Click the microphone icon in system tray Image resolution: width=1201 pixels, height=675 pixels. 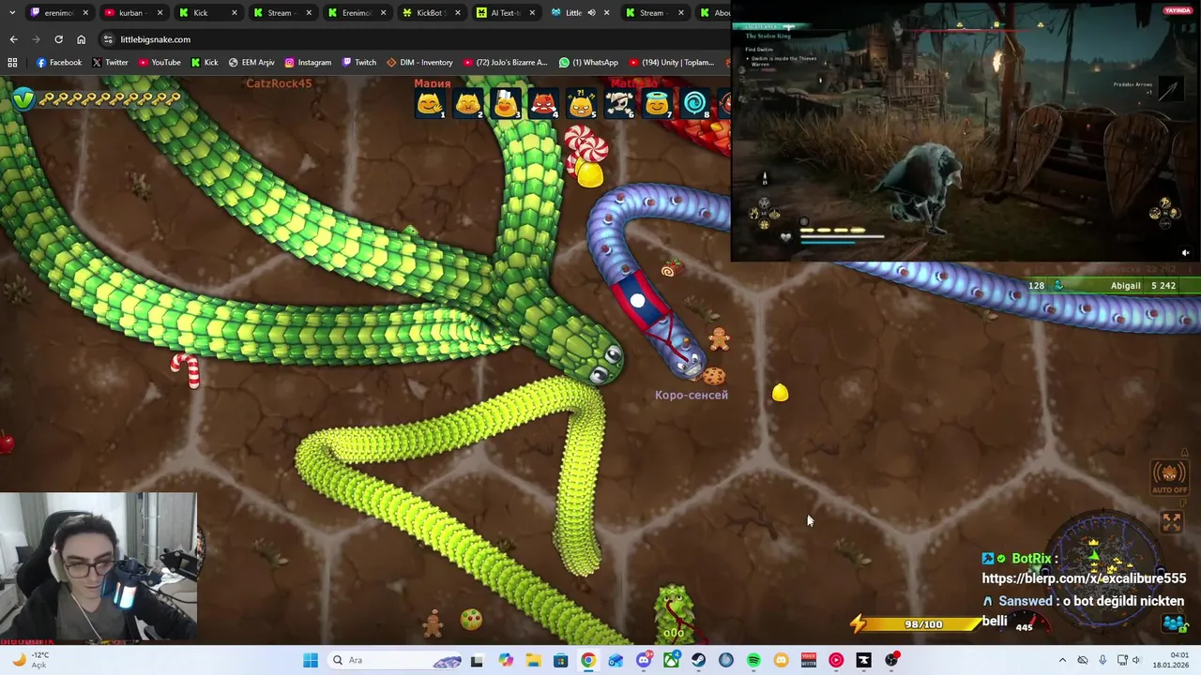1102,660
